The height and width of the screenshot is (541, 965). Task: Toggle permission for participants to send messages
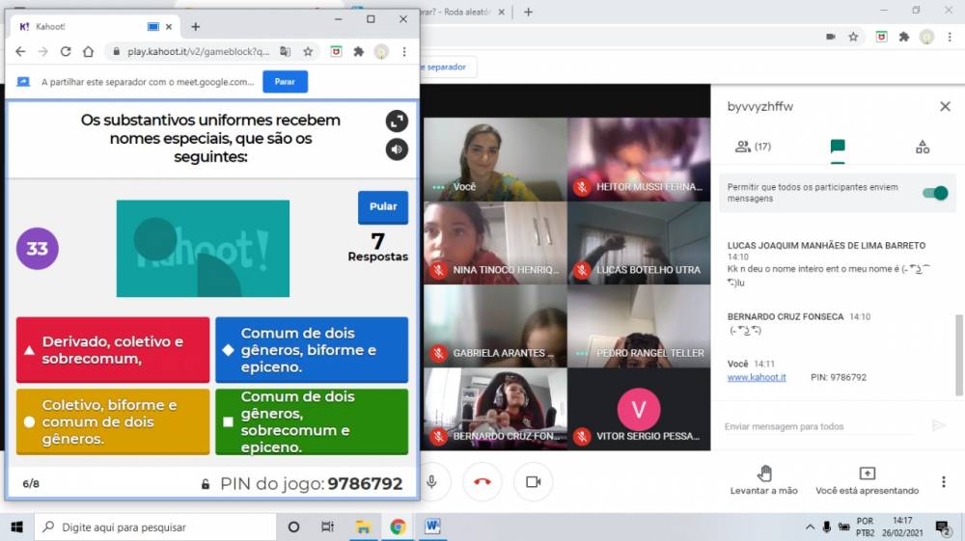tap(933, 193)
